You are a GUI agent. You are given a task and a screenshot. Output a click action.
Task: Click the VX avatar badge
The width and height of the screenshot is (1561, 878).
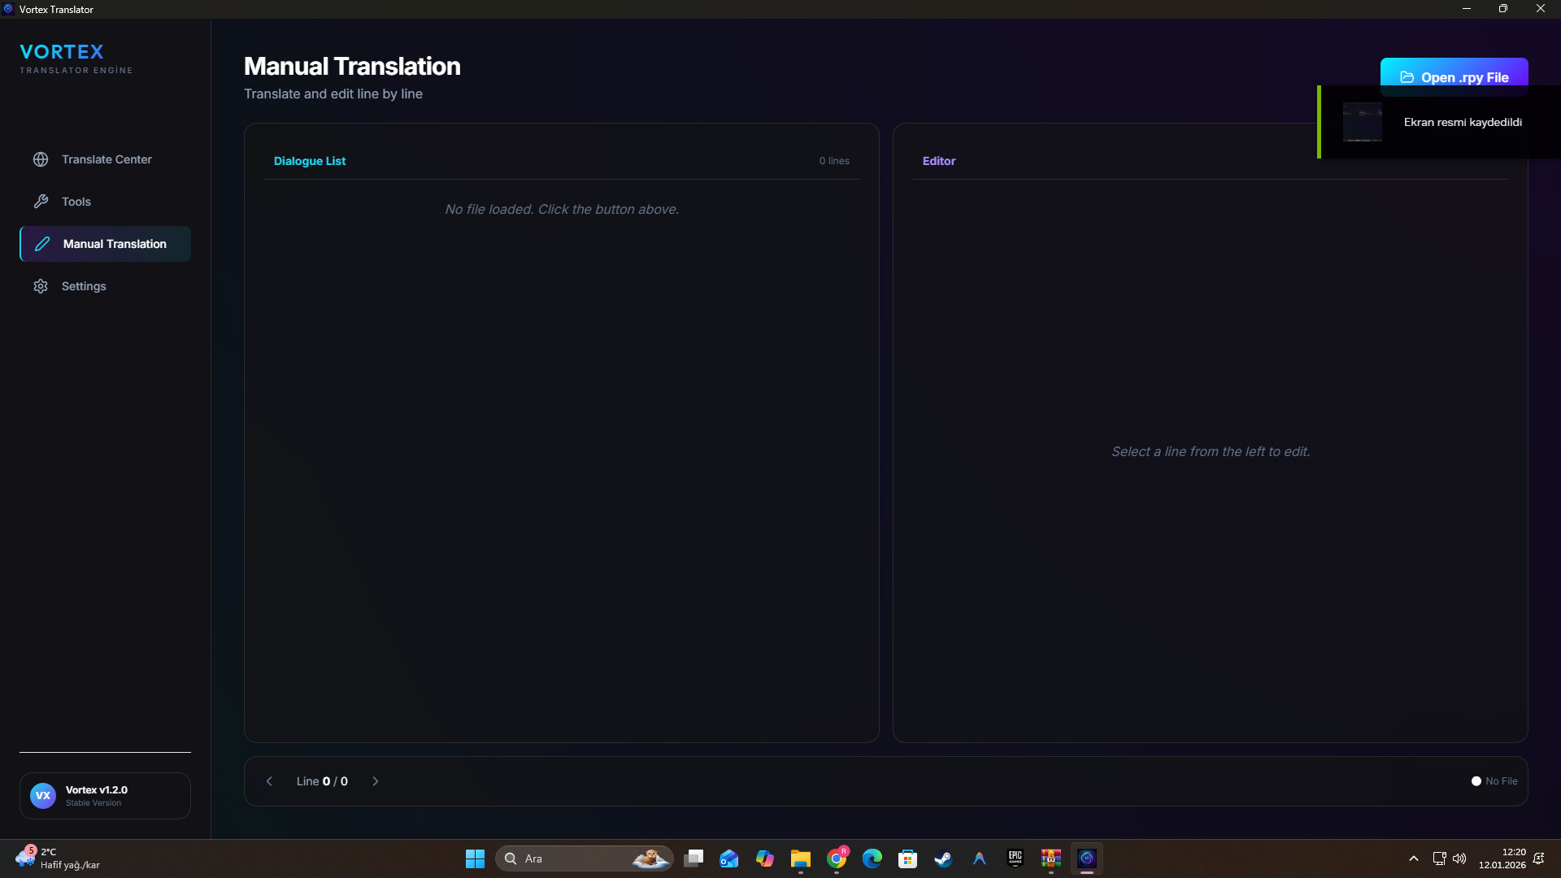[43, 796]
